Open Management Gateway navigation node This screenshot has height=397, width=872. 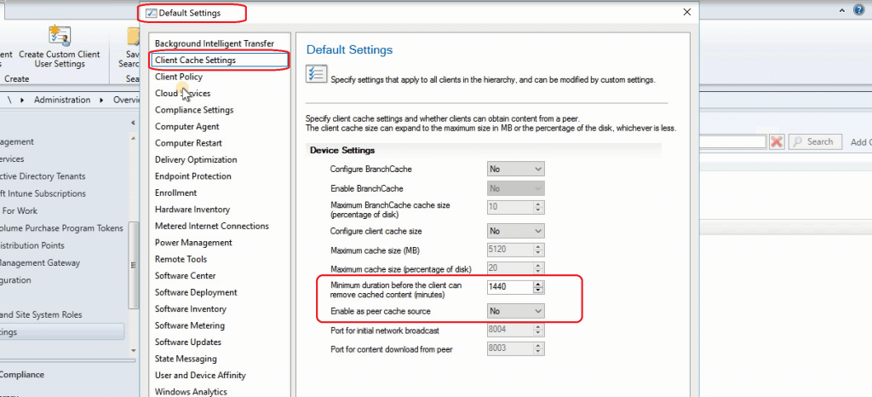coord(40,263)
